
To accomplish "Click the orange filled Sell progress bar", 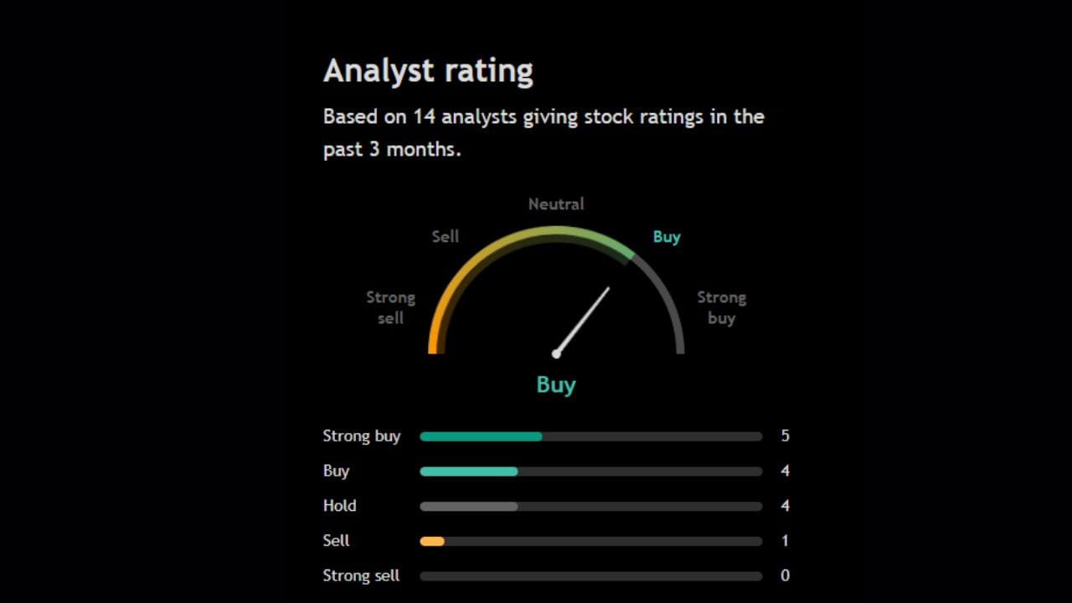I will [x=432, y=542].
